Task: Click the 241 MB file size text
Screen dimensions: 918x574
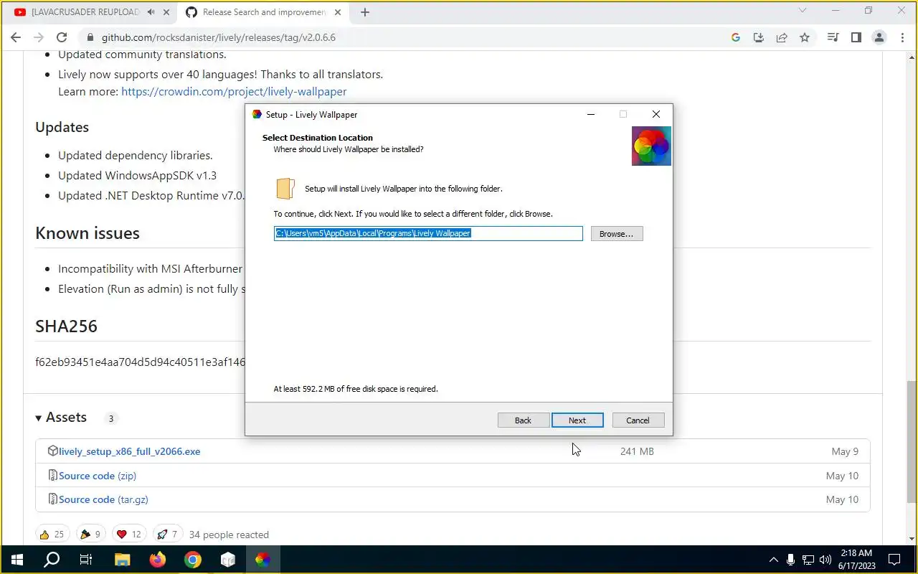Action: coord(637,451)
